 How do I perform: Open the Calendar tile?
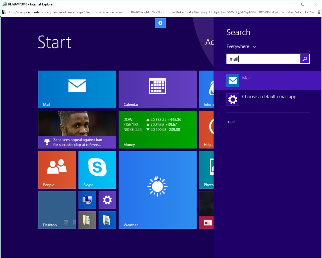158,89
